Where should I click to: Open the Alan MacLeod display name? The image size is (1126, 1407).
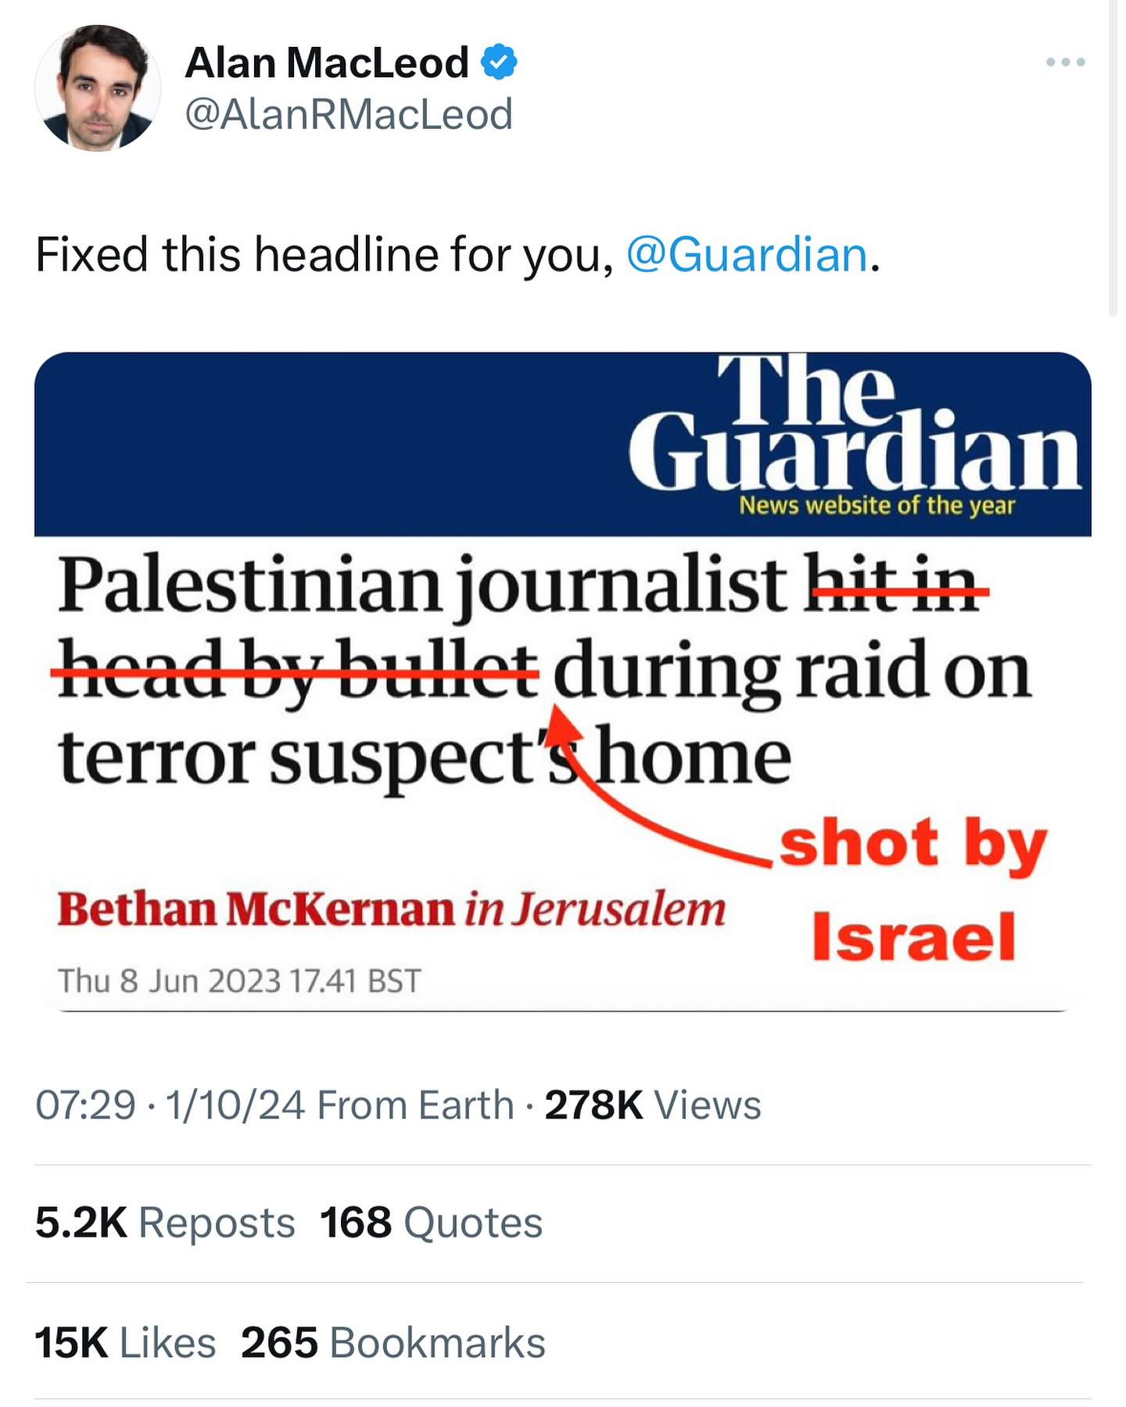pyautogui.click(x=326, y=63)
